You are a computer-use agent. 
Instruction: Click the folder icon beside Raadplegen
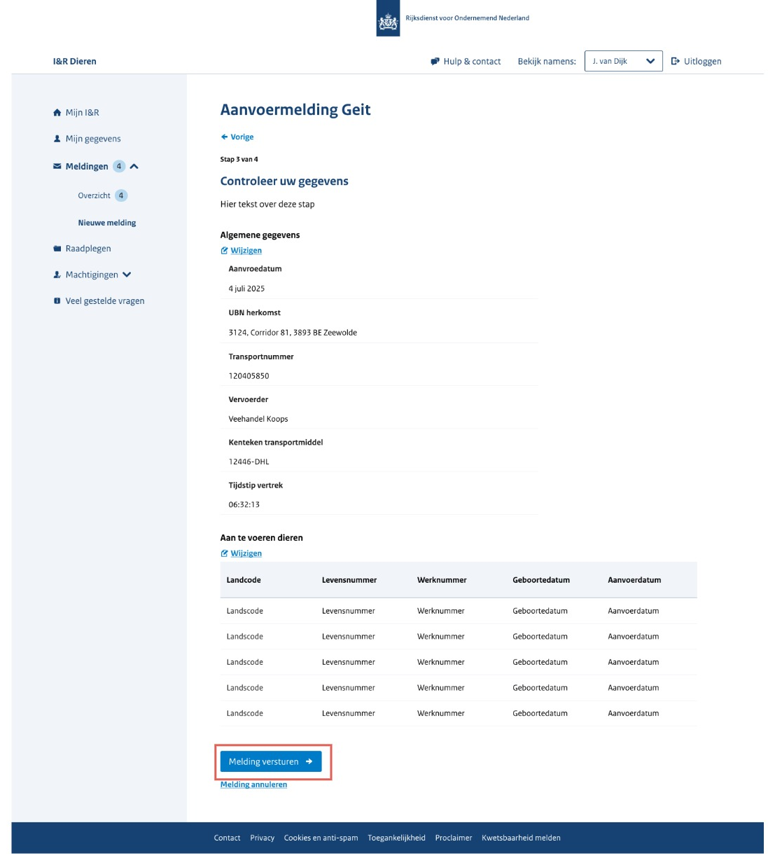pyautogui.click(x=57, y=249)
